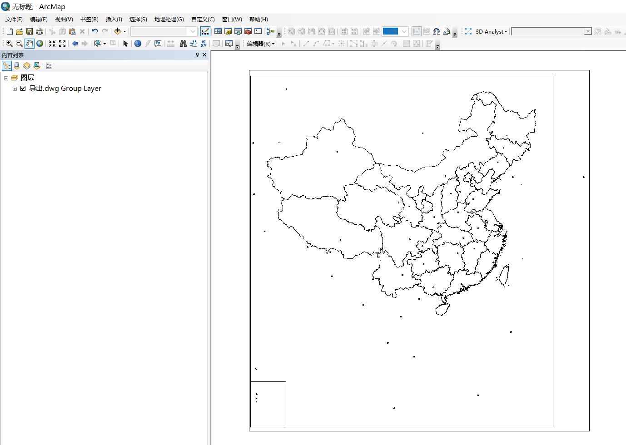The height and width of the screenshot is (445, 626).
Task: Choose the Select Features tool
Action: 97,44
